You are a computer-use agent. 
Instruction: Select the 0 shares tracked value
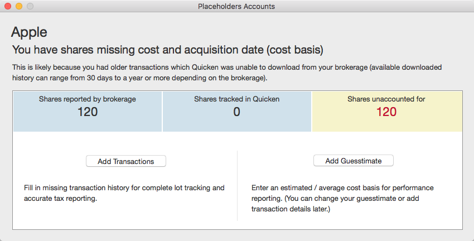click(x=236, y=112)
